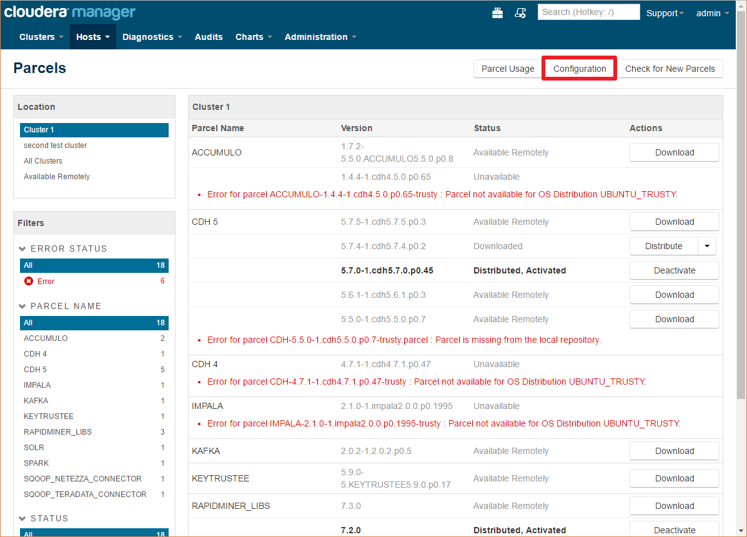Click Check for New Parcels
Viewport: 747px width, 537px height.
coord(670,69)
